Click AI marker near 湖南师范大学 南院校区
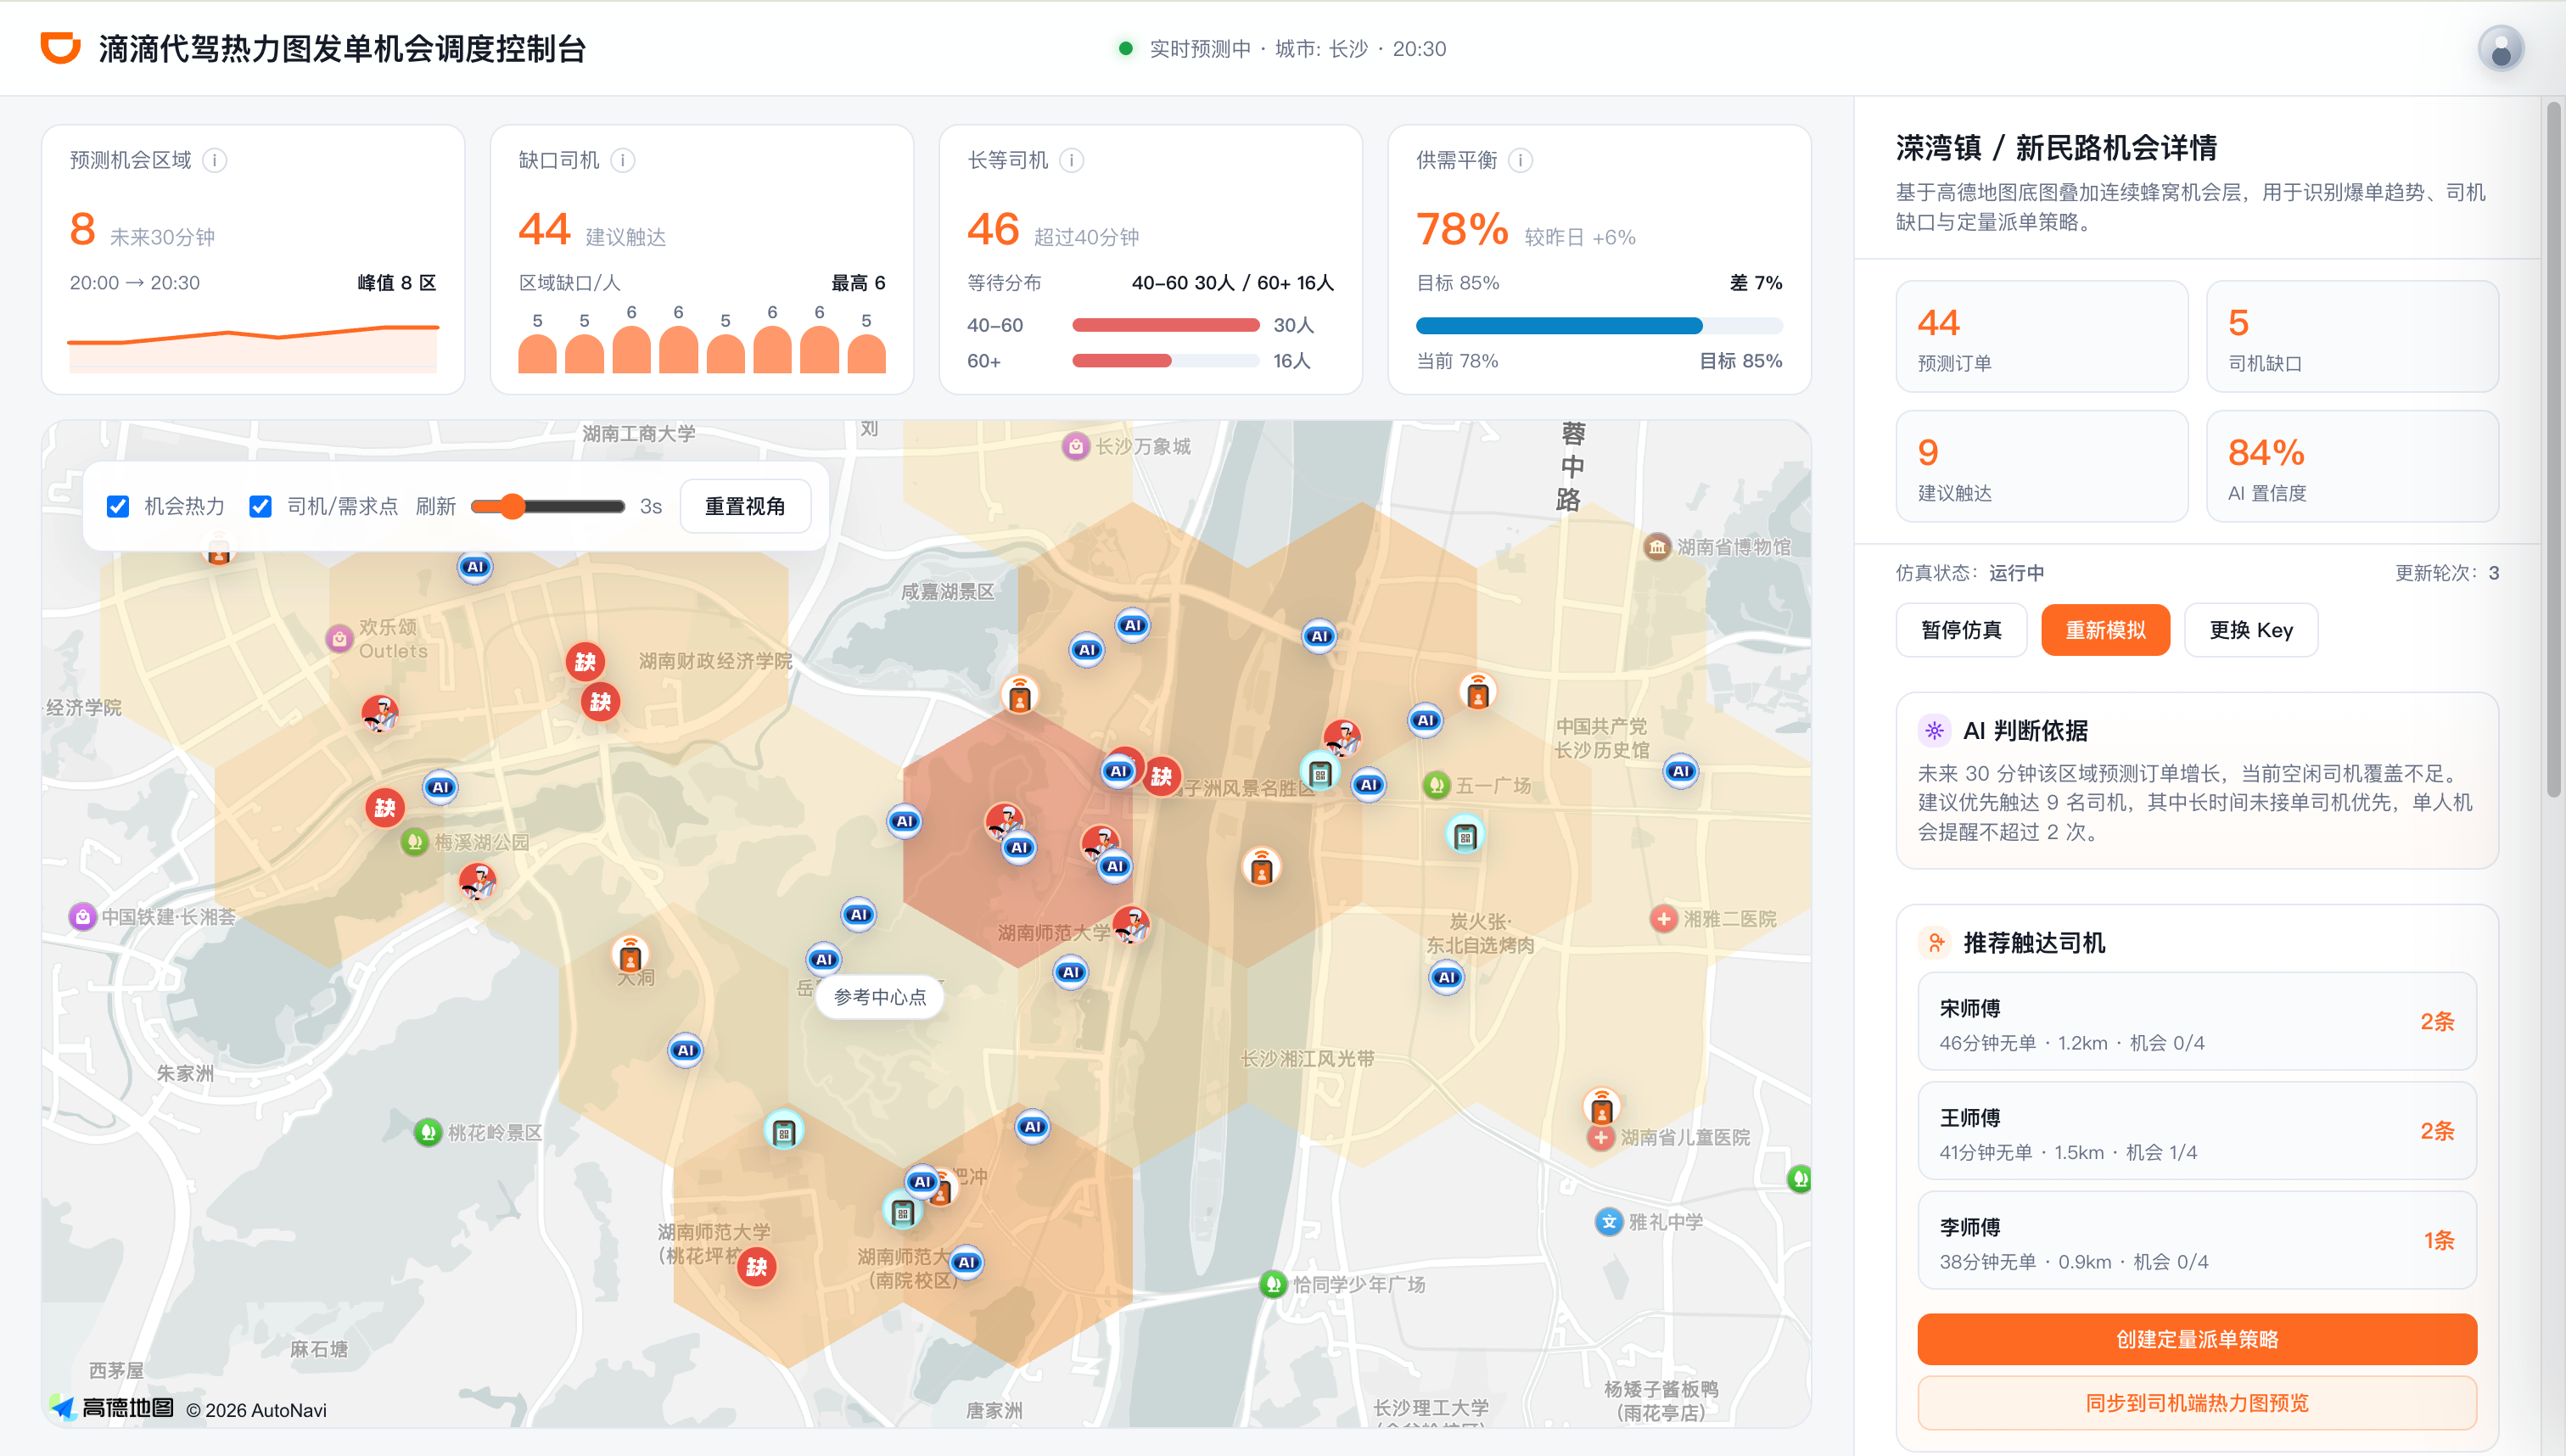Image resolution: width=2566 pixels, height=1456 pixels. pos(966,1262)
